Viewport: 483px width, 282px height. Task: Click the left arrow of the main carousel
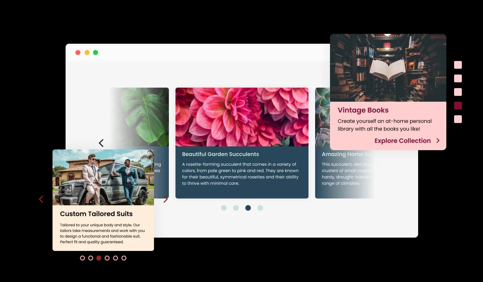[x=101, y=143]
